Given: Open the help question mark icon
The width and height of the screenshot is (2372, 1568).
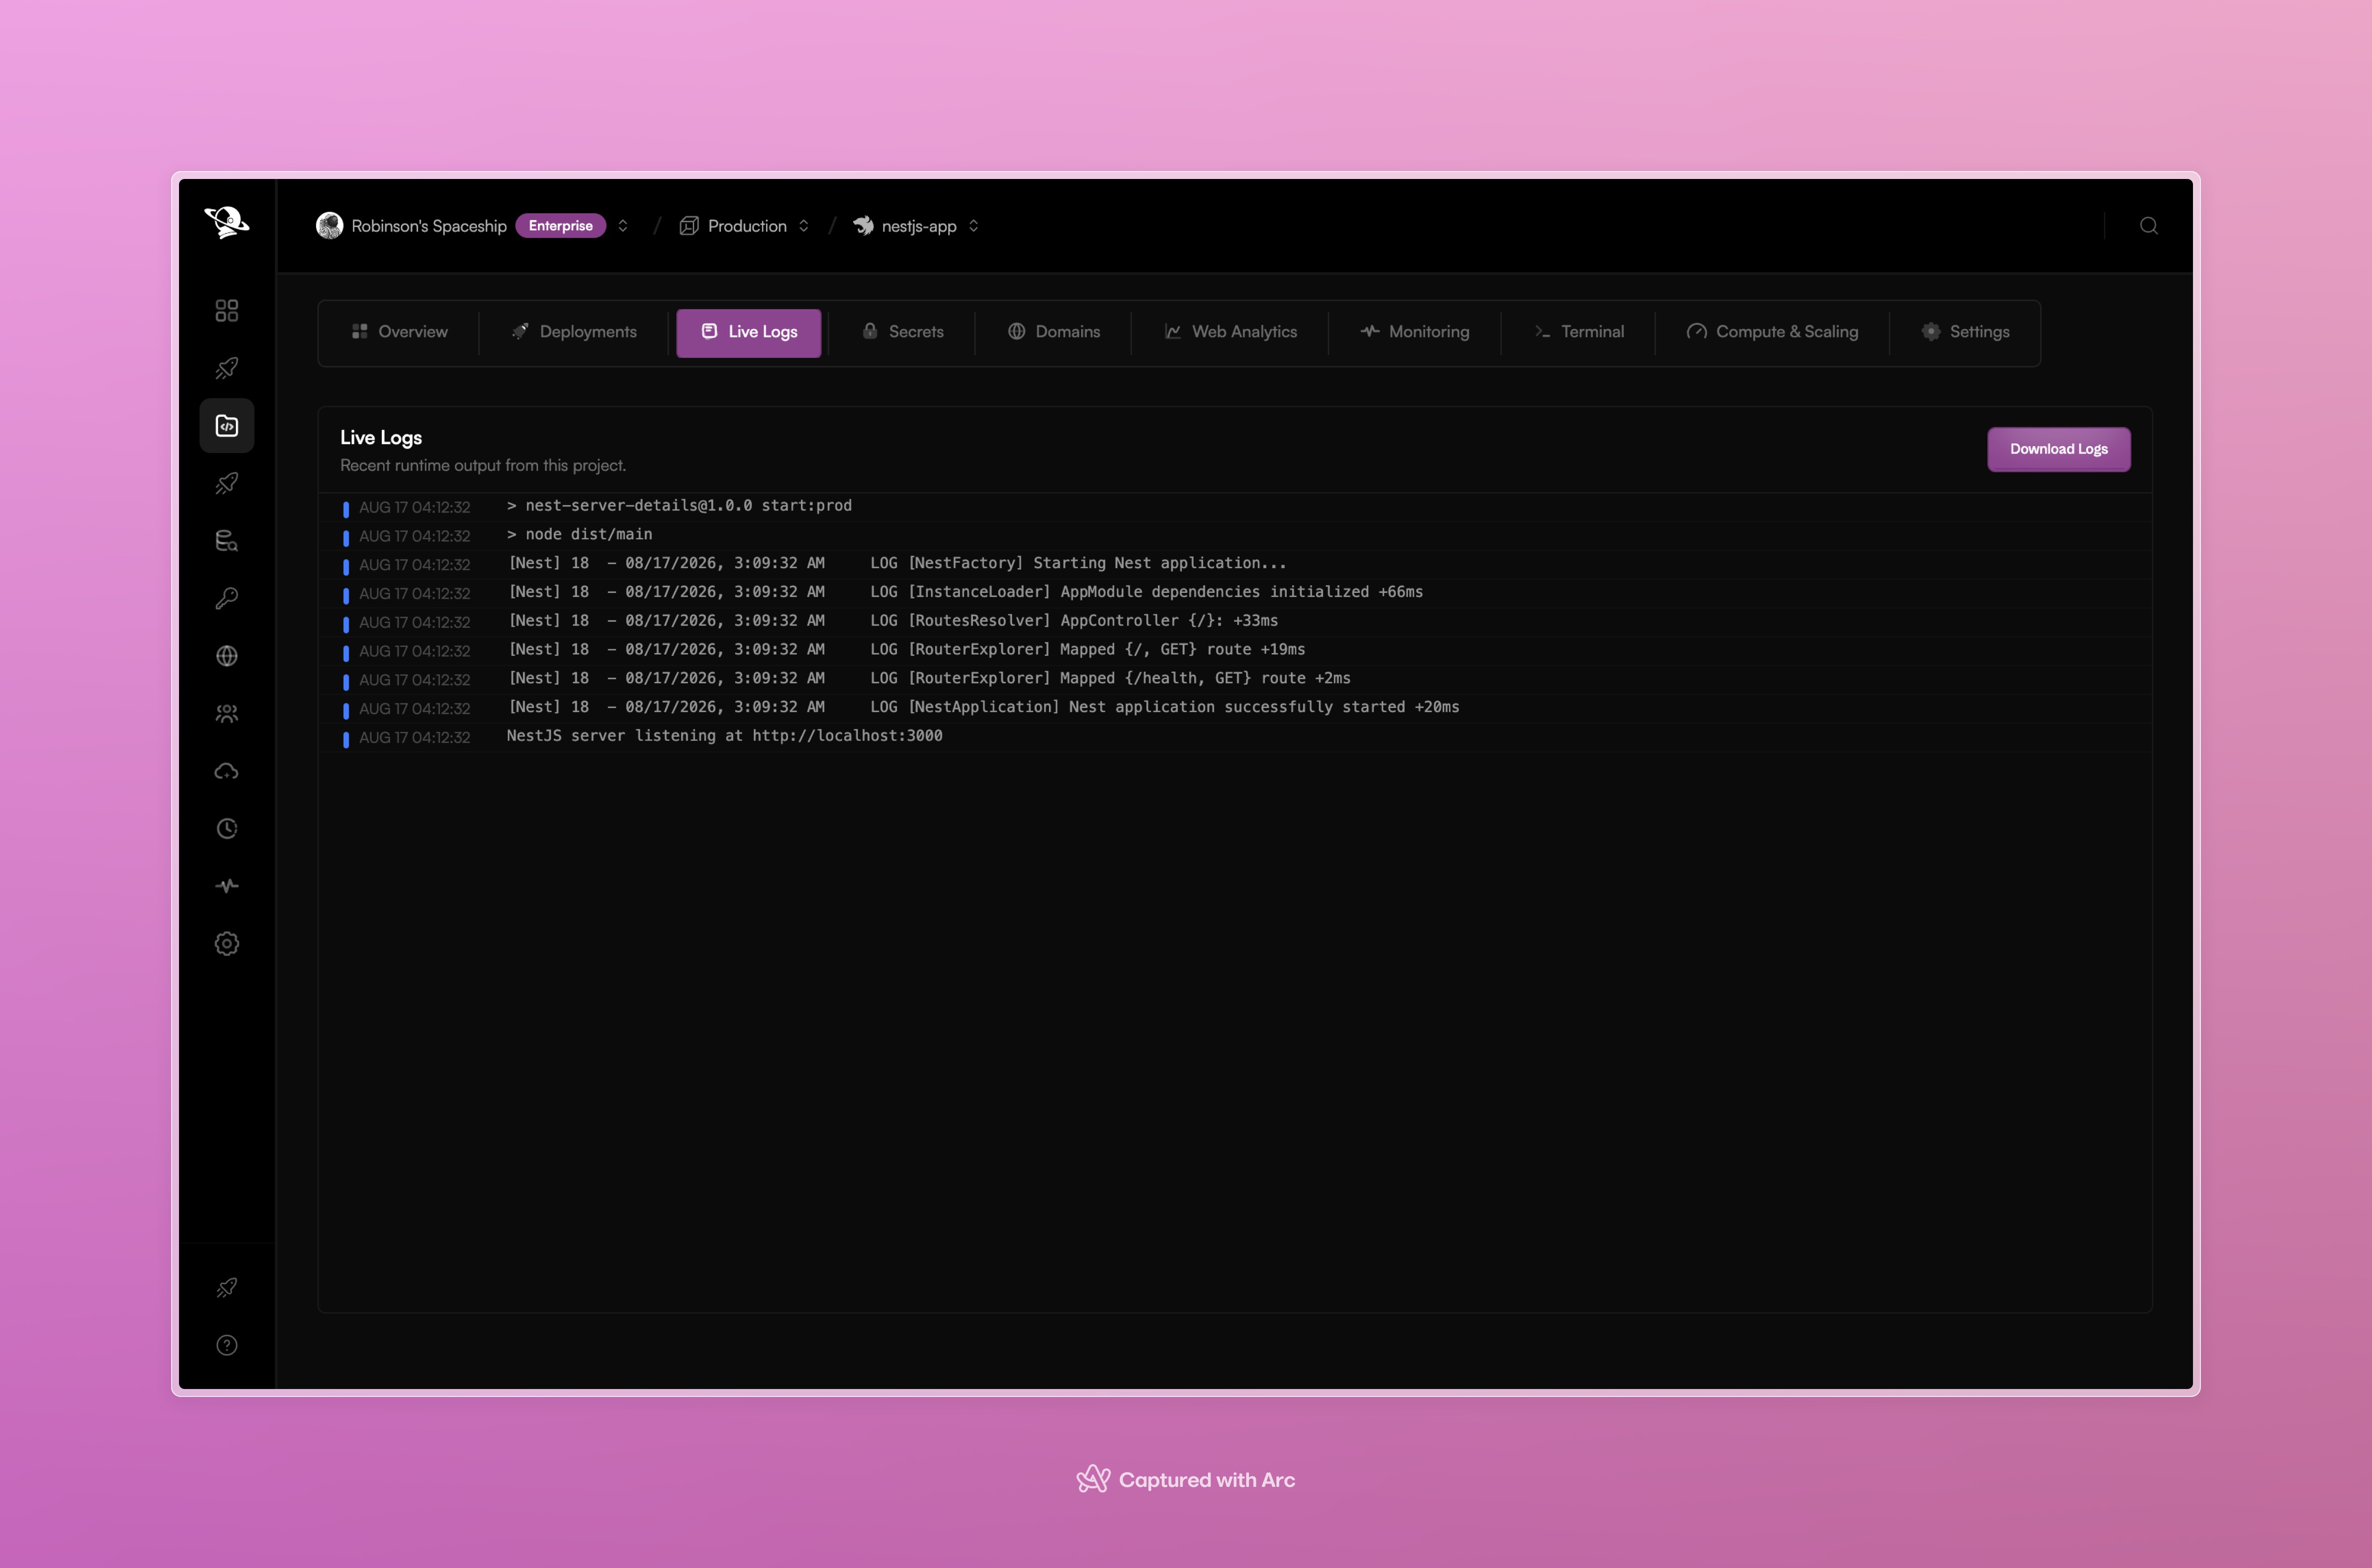Looking at the screenshot, I should coord(227,1345).
